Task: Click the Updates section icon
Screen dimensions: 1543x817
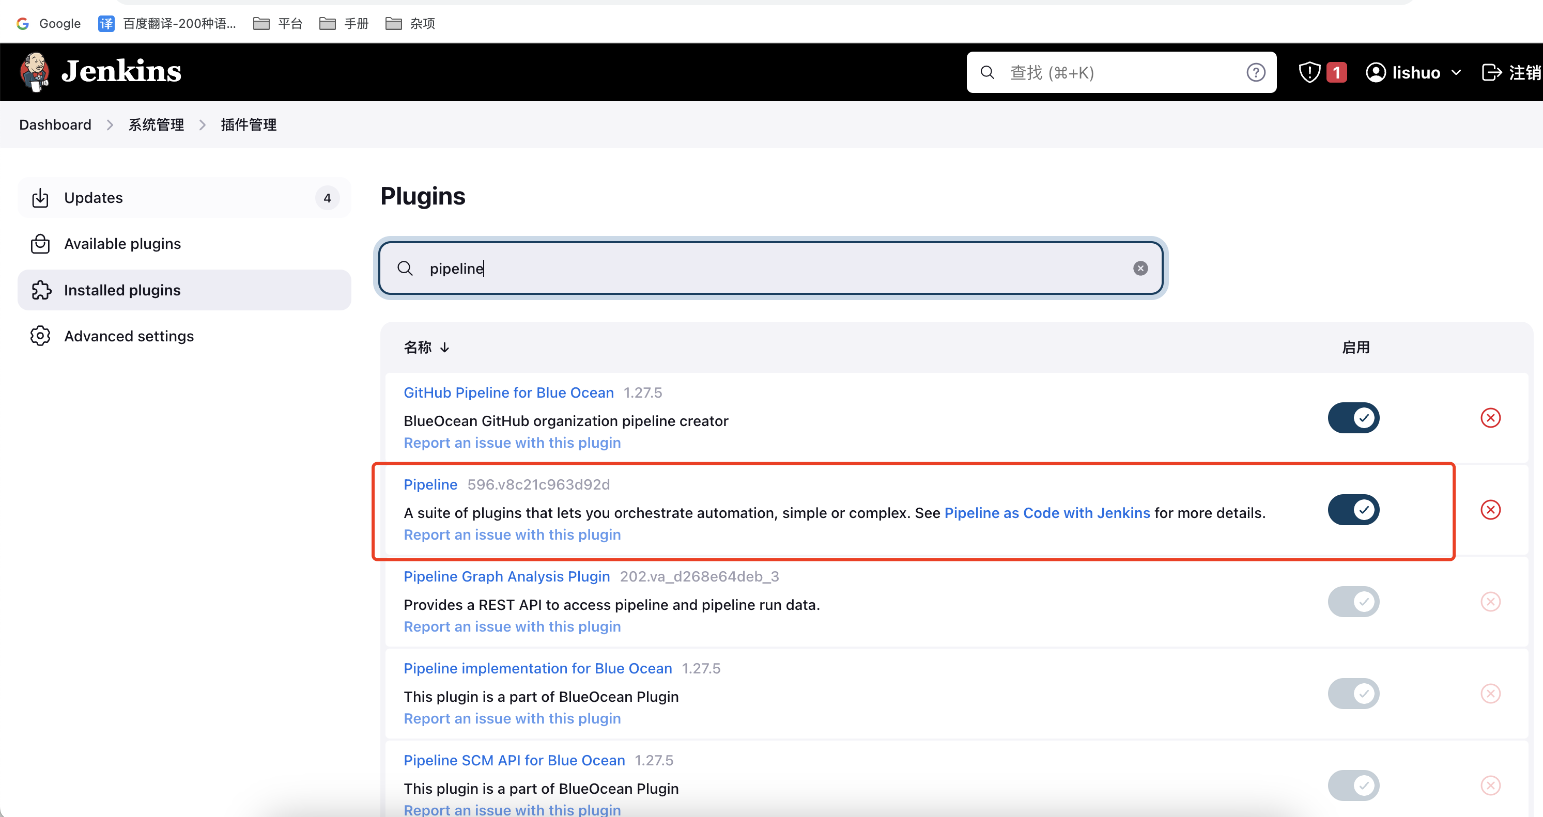Action: [x=39, y=196]
